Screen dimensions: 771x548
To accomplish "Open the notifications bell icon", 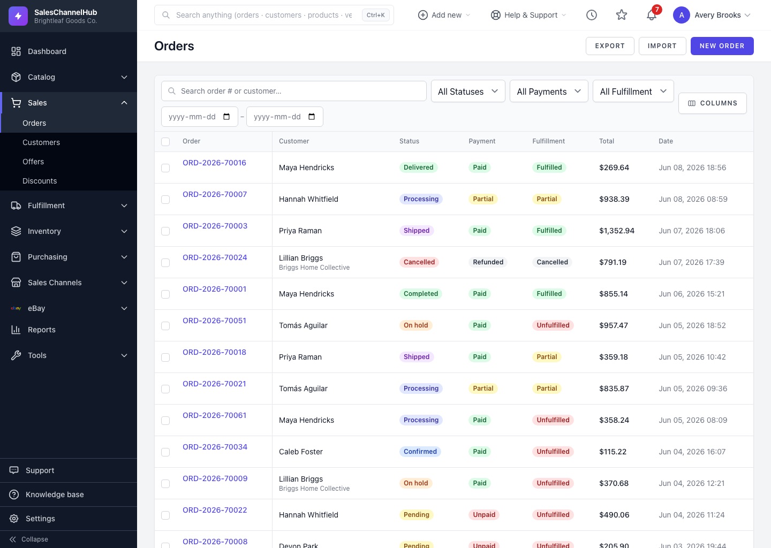I will coord(652,15).
